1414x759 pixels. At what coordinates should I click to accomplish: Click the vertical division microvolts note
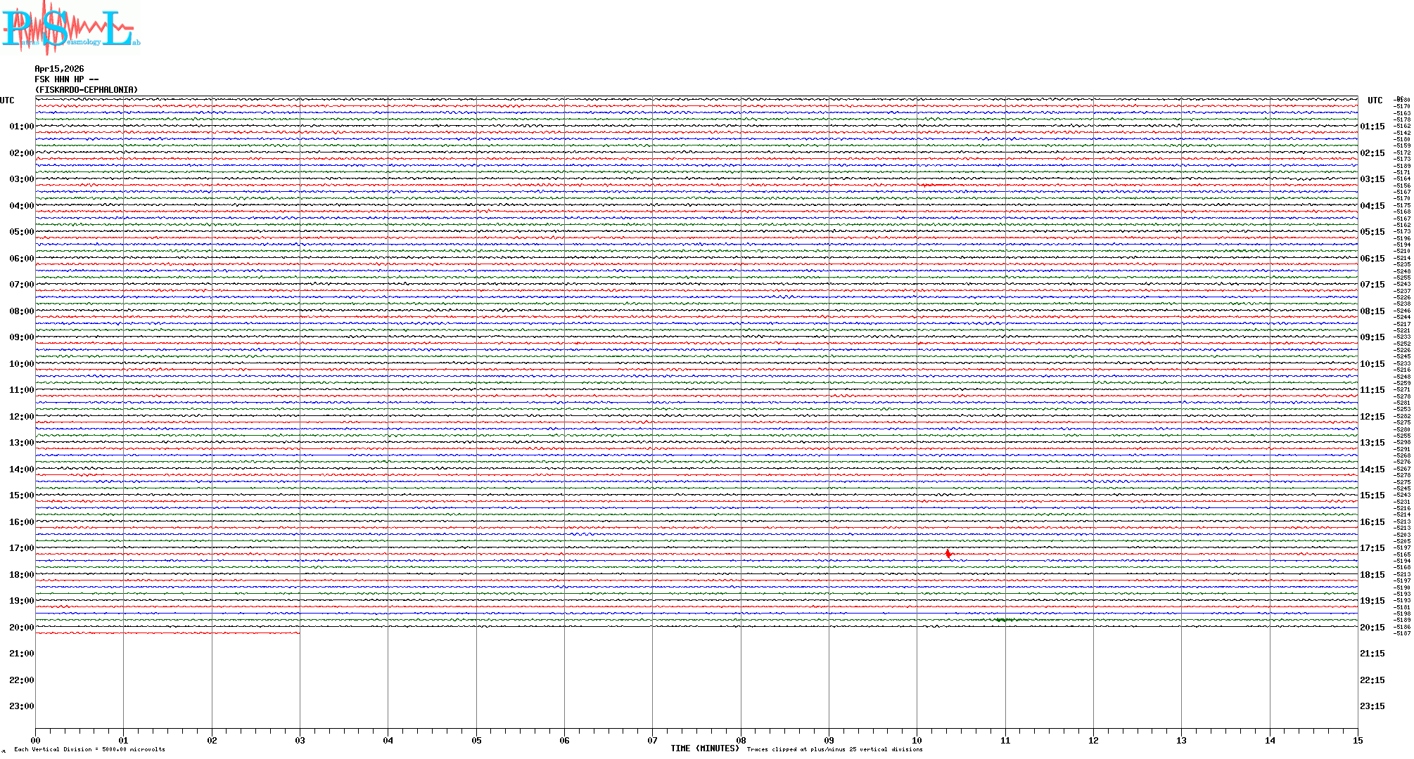coord(89,749)
